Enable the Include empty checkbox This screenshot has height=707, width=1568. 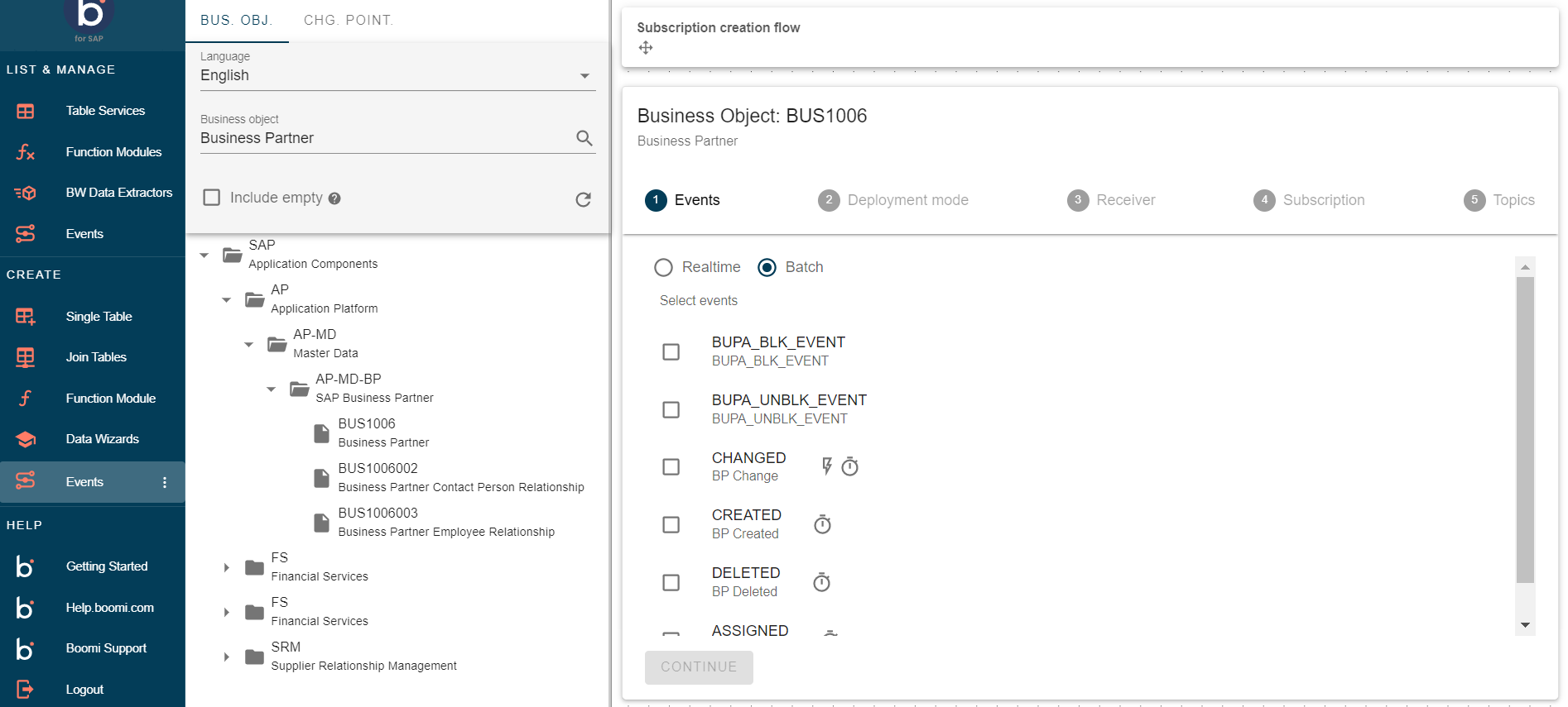pos(212,198)
